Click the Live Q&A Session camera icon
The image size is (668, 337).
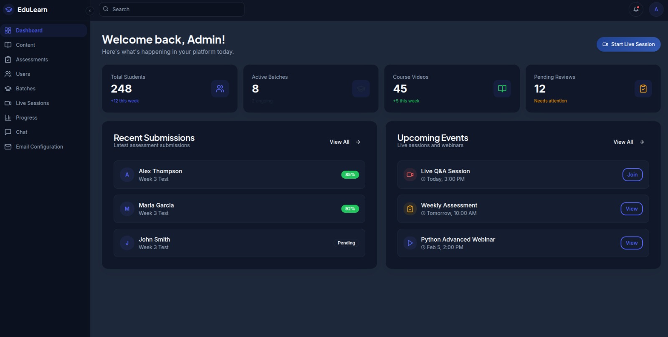click(410, 175)
